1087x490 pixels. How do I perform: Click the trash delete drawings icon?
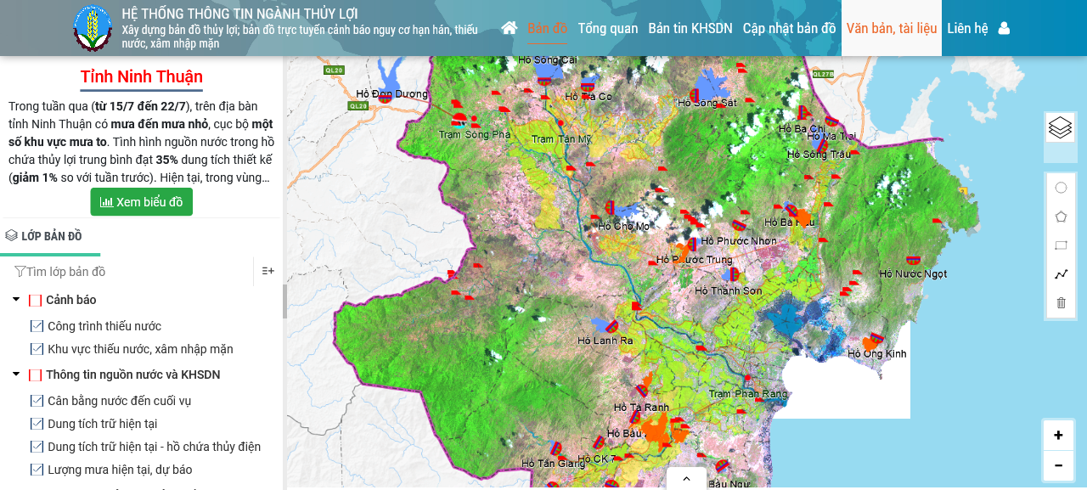(x=1061, y=303)
